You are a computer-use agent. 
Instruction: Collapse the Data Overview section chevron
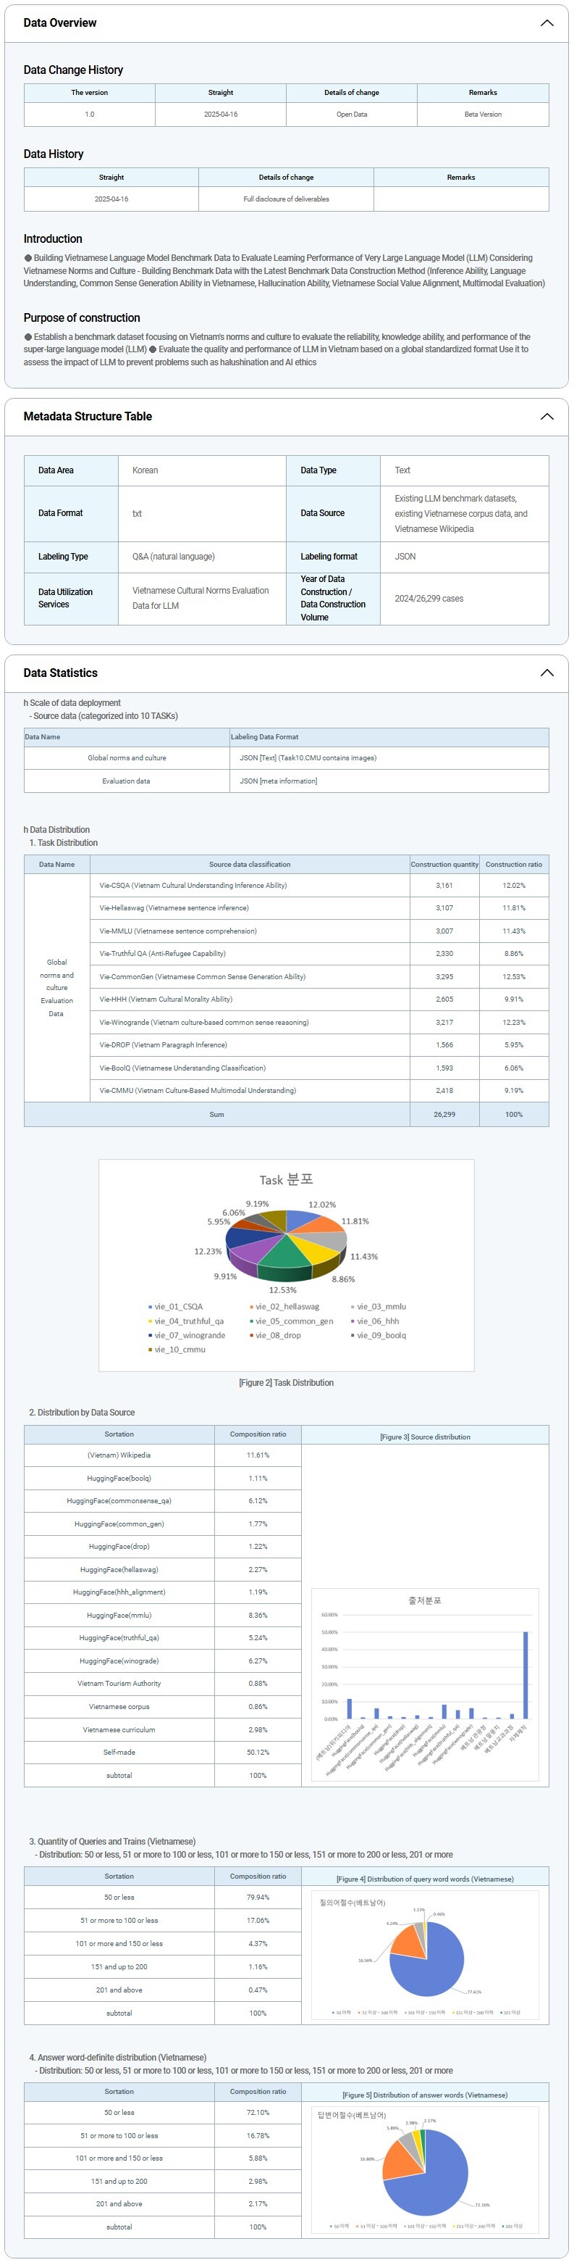click(546, 23)
